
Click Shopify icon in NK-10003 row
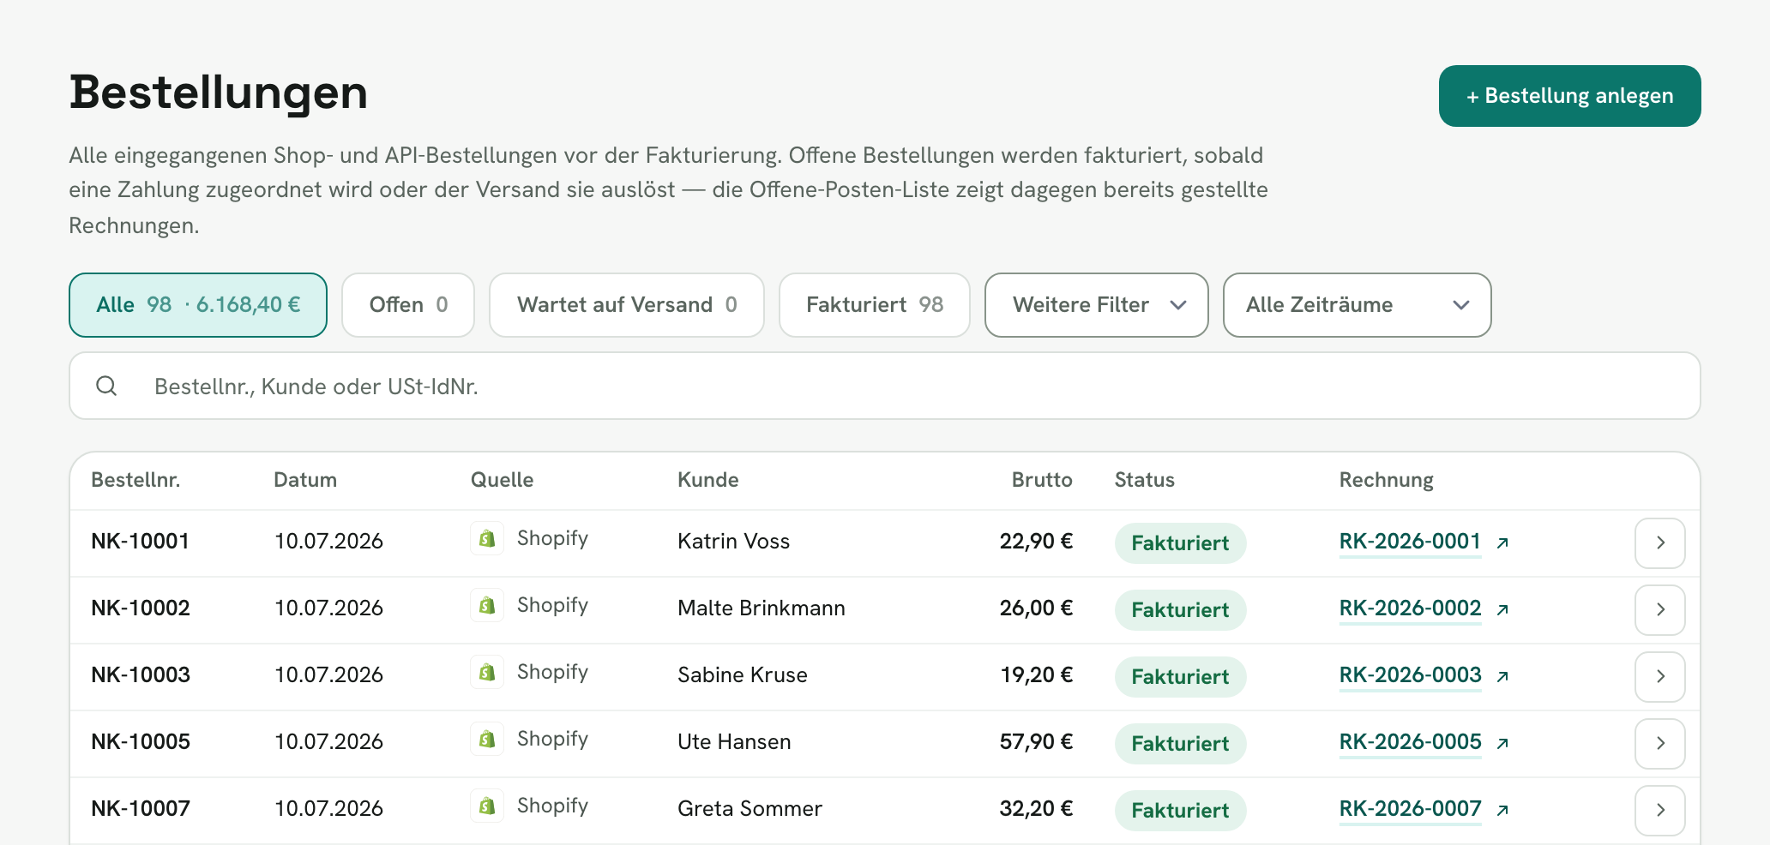click(x=487, y=673)
